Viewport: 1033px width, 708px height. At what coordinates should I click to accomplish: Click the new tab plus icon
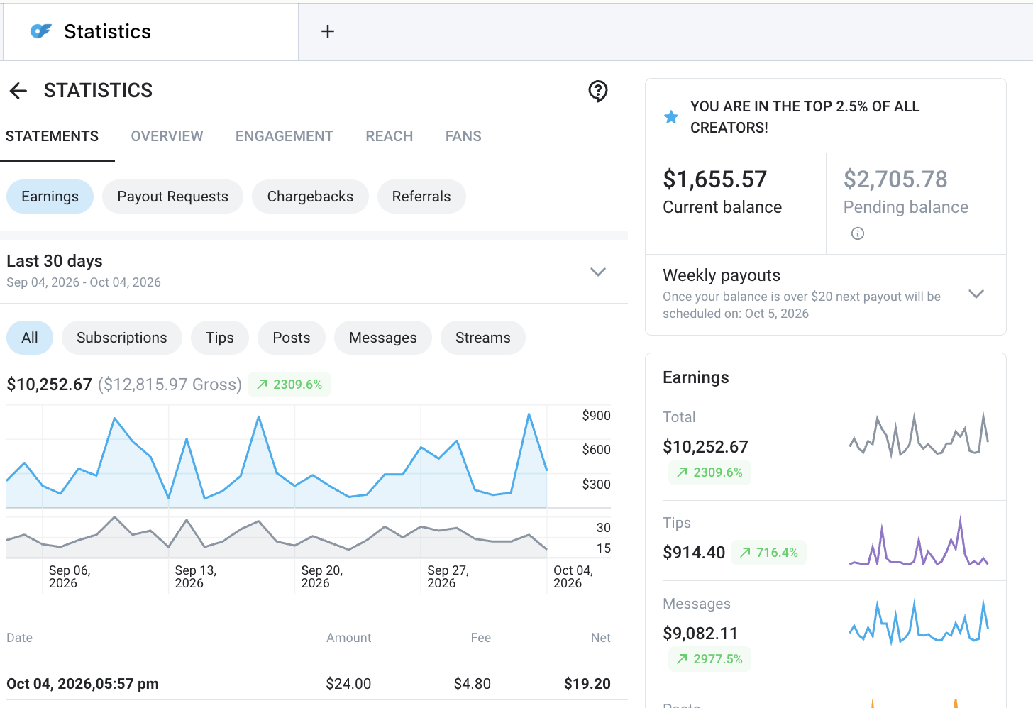click(328, 31)
